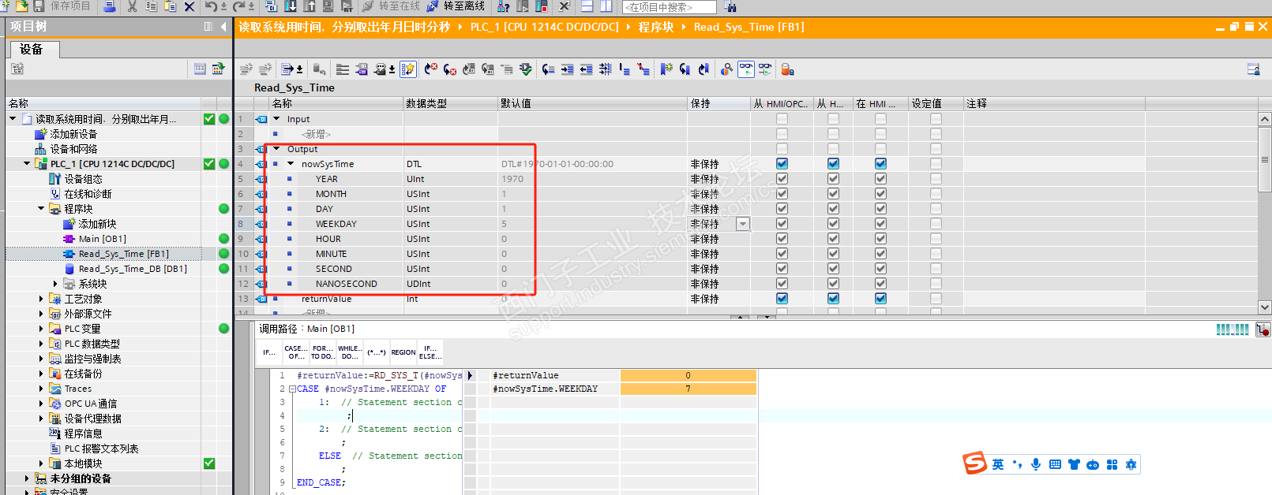Select 添加新设备 in project tree
The image size is (1272, 495).
pyautogui.click(x=73, y=134)
